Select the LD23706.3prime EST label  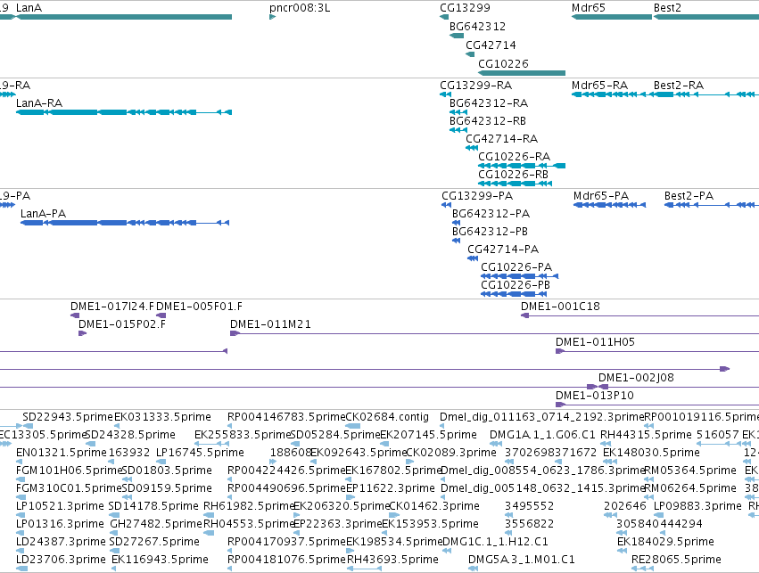61,560
